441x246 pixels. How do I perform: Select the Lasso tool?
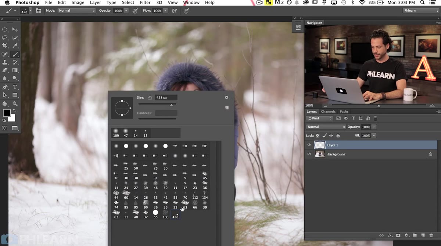click(x=5, y=37)
